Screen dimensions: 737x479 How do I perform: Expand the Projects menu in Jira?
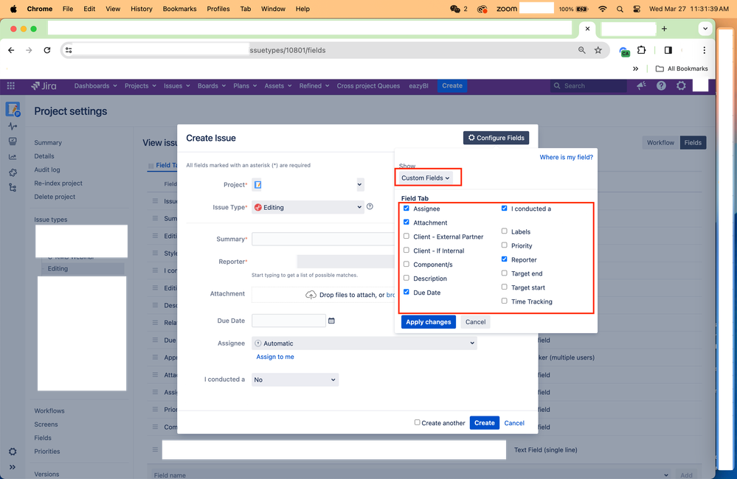click(x=140, y=86)
